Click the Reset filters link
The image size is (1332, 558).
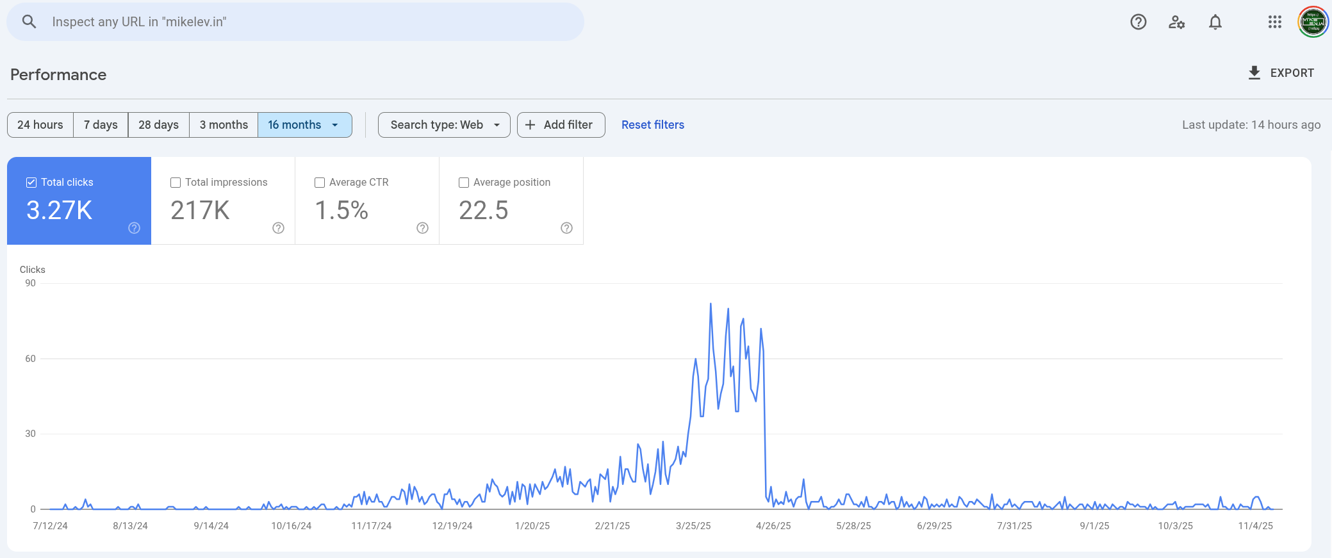tap(653, 125)
